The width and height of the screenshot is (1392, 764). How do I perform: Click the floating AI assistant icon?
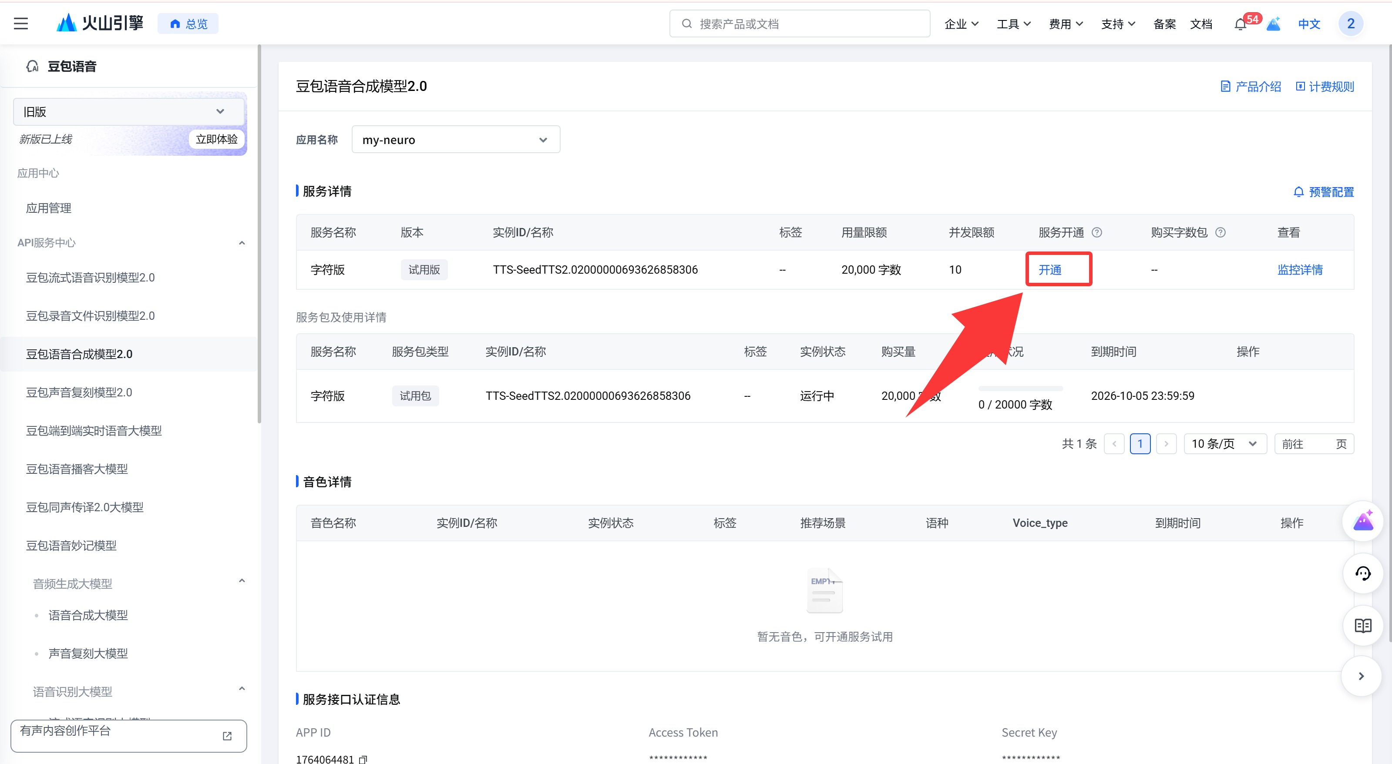pyautogui.click(x=1362, y=521)
